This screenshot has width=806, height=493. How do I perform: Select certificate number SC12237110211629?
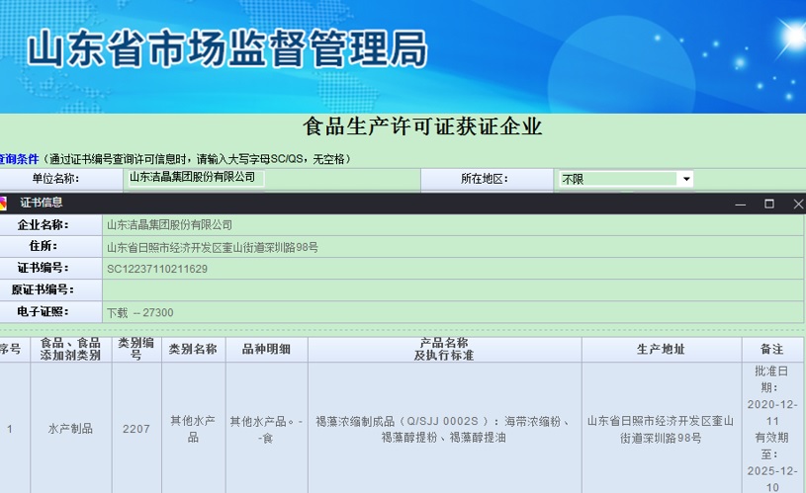[157, 269]
